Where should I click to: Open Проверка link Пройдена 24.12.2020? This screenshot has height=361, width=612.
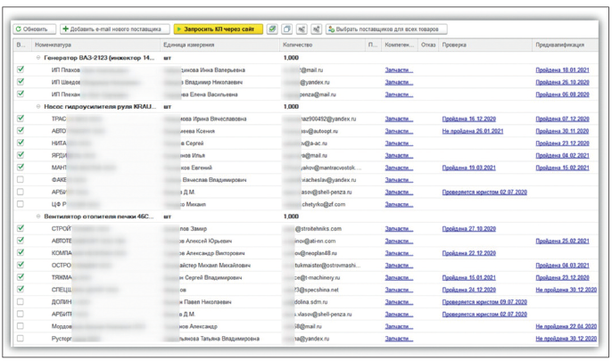coord(468,290)
